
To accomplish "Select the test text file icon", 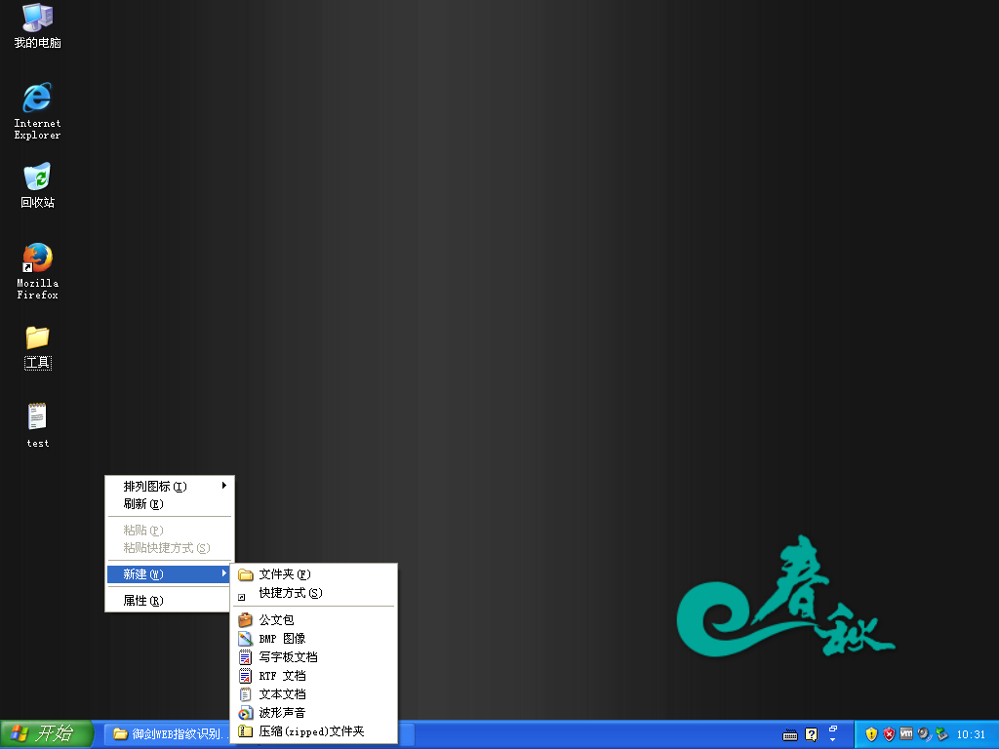I will [x=38, y=425].
